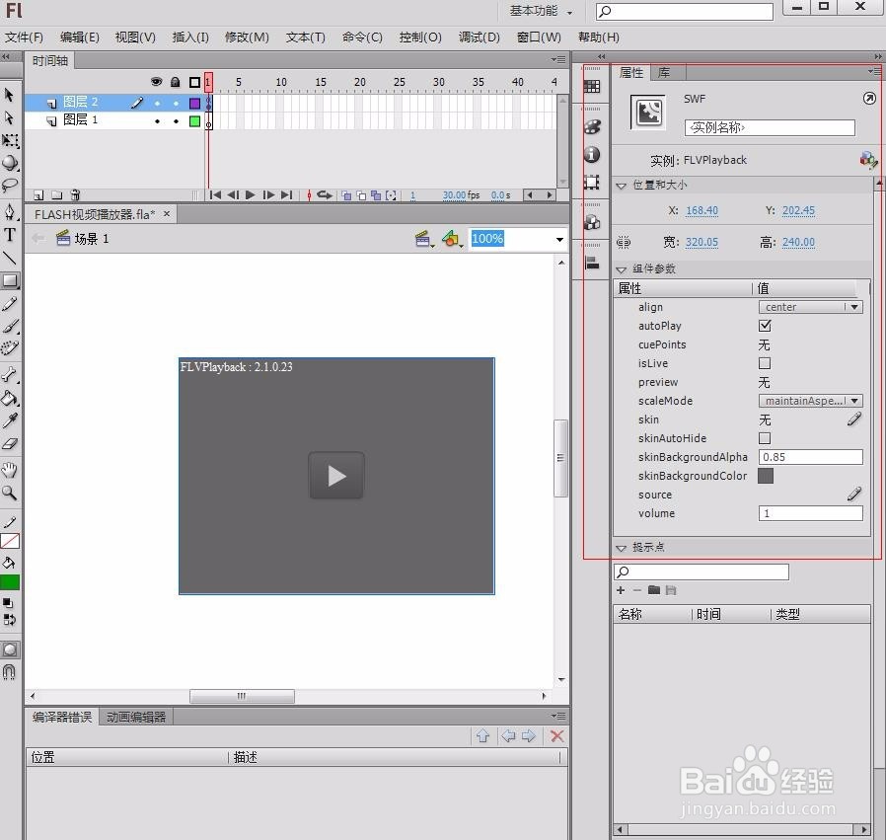Toggle lock dot for 图层 1
The height and width of the screenshot is (840, 886).
tap(176, 121)
